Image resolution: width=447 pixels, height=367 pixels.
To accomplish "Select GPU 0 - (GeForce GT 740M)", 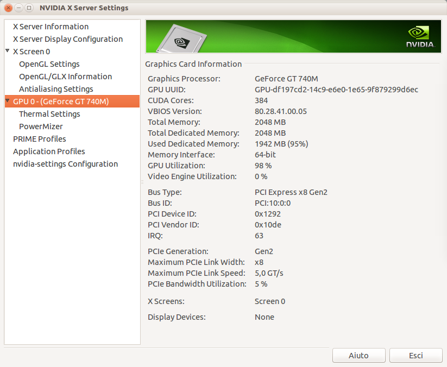I will [72, 102].
